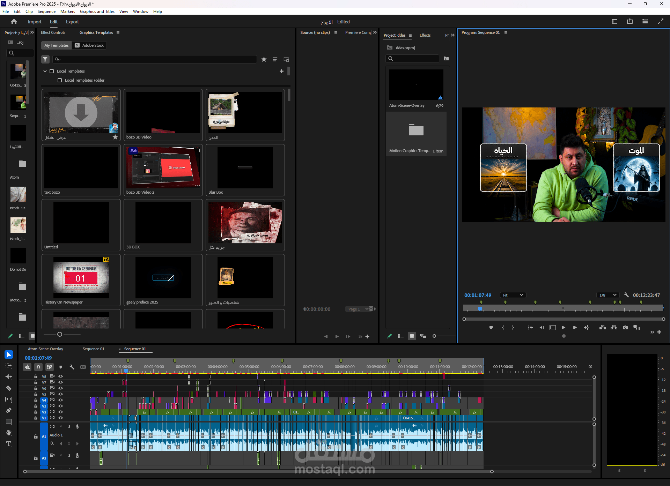Open Quick Export share icon
Image resolution: width=670 pixels, height=486 pixels.
pyautogui.click(x=630, y=21)
